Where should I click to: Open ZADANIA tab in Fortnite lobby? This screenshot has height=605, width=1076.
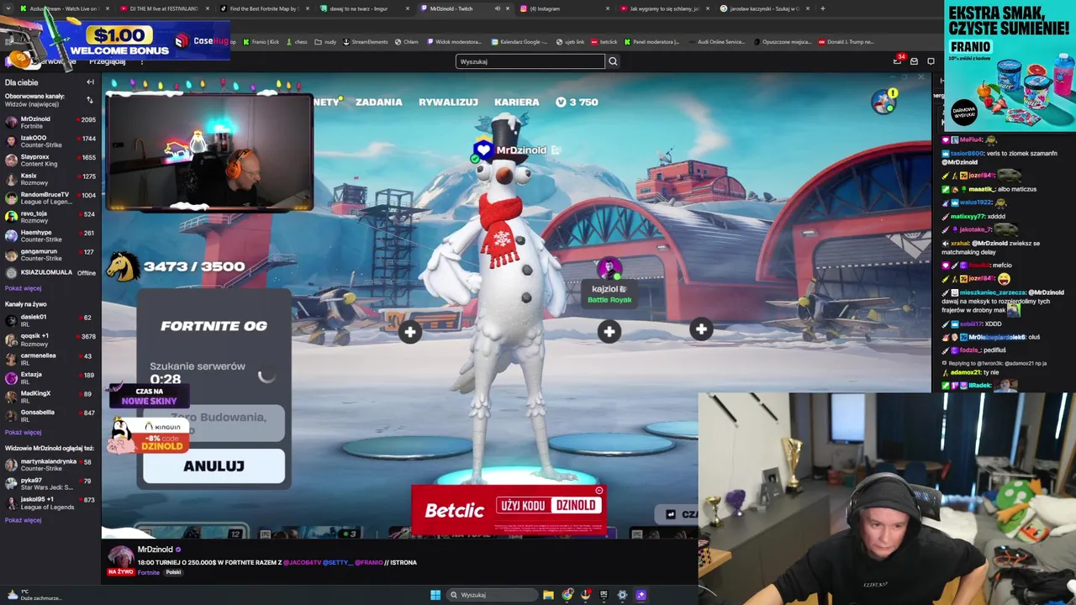pyautogui.click(x=378, y=102)
